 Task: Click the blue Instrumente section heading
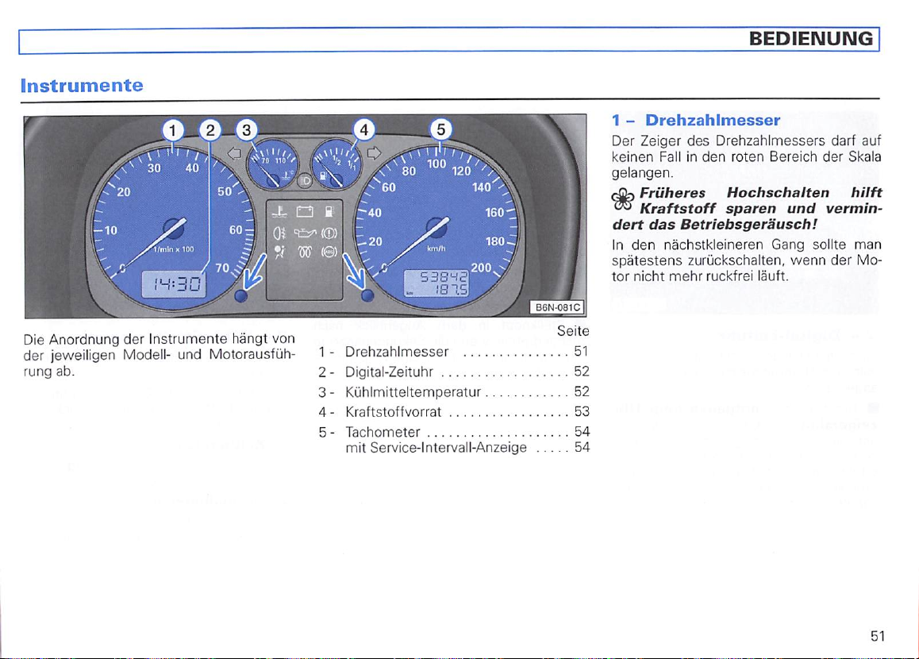coord(82,86)
